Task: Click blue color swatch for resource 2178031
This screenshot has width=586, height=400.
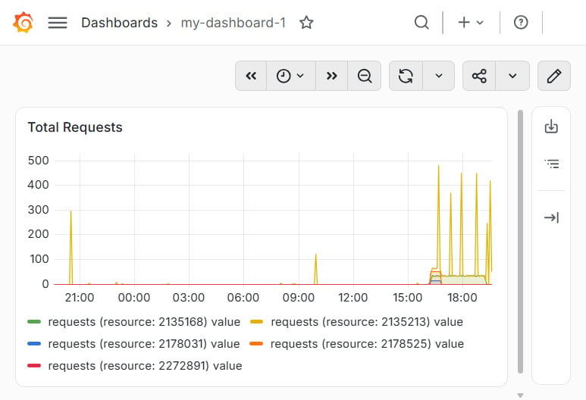Action: (34, 344)
